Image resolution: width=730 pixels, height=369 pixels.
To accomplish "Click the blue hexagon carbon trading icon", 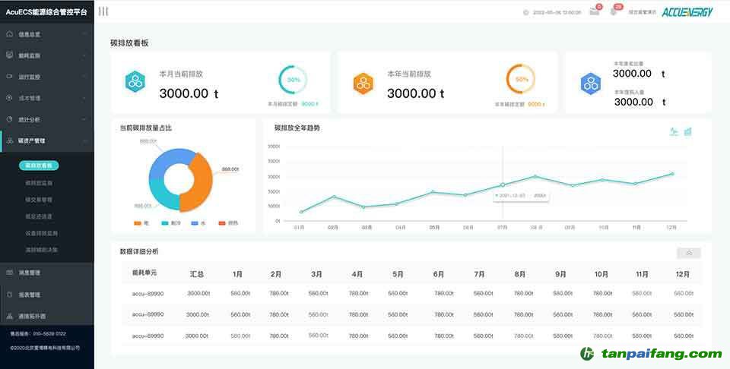I will pyautogui.click(x=591, y=83).
